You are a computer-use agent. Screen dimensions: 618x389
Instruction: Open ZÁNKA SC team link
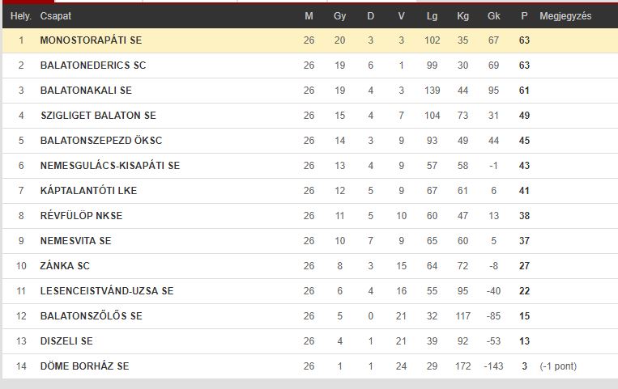pyautogui.click(x=65, y=266)
